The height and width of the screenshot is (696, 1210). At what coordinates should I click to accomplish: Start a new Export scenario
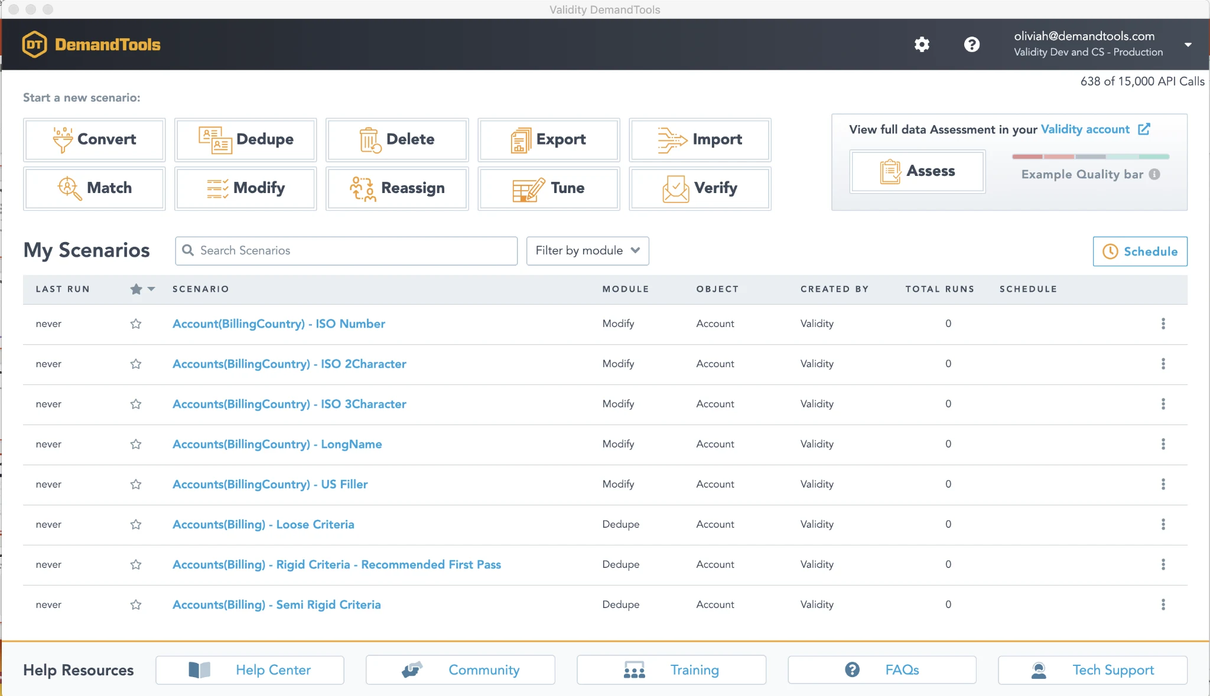point(549,139)
